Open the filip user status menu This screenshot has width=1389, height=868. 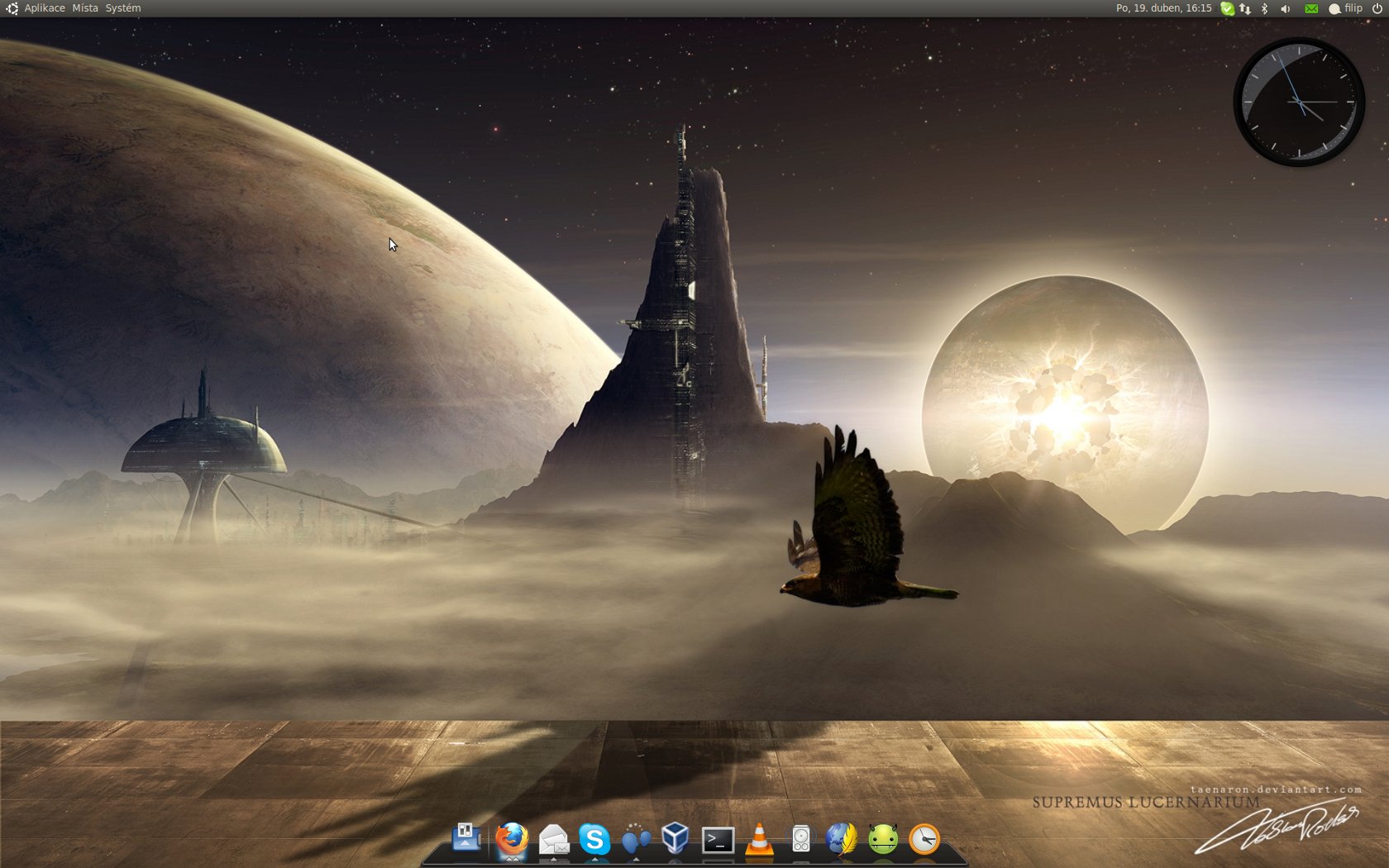click(1345, 8)
